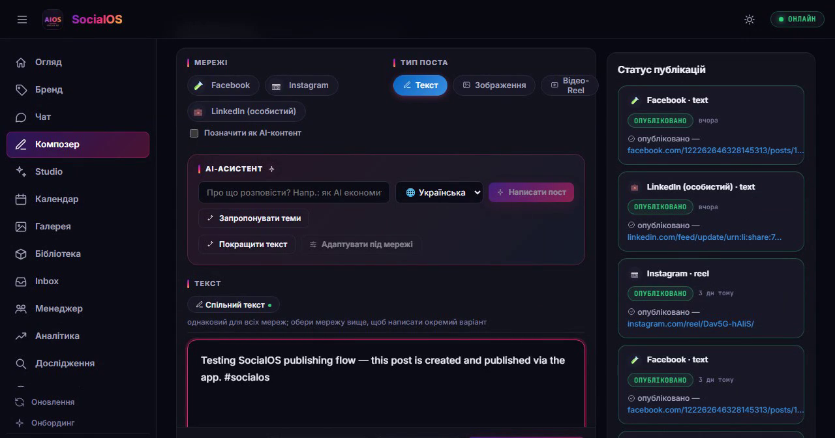
Task: Toggle the light/dark theme sun icon
Action: tap(750, 20)
